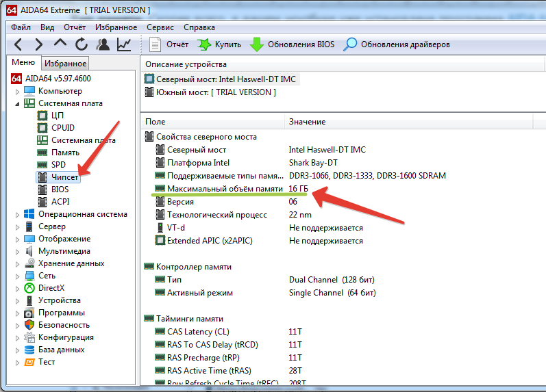Screen dimensions: 546x392
Task: Select the Безопасность shield icon
Action: [29, 325]
